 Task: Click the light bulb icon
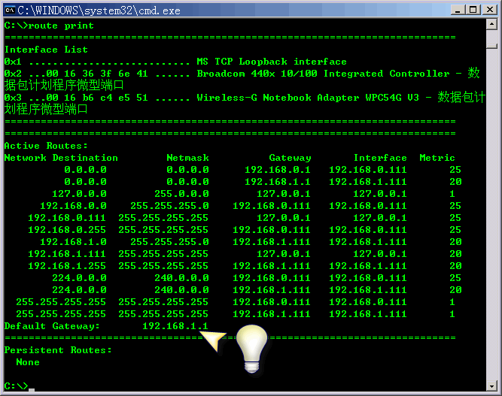(x=251, y=348)
